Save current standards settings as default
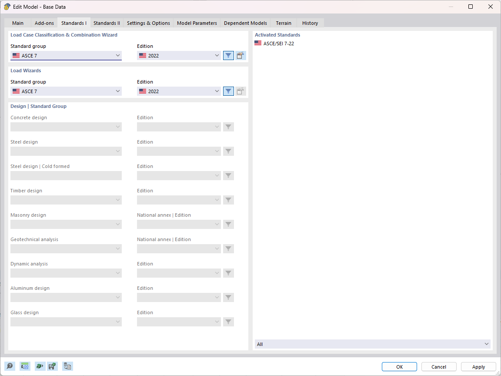This screenshot has width=501, height=376. 52,366
